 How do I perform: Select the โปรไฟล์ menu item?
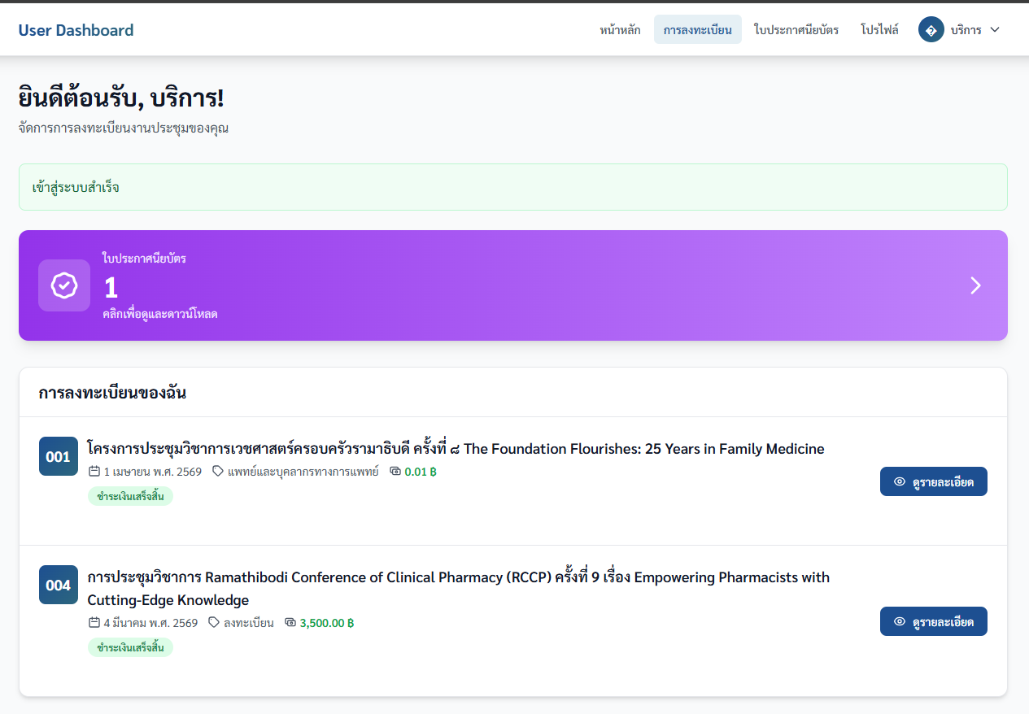[879, 30]
